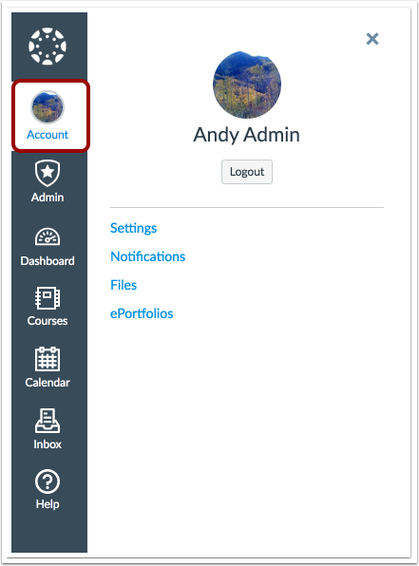419x566 pixels.
Task: Open the Admin shield icon
Action: (48, 173)
